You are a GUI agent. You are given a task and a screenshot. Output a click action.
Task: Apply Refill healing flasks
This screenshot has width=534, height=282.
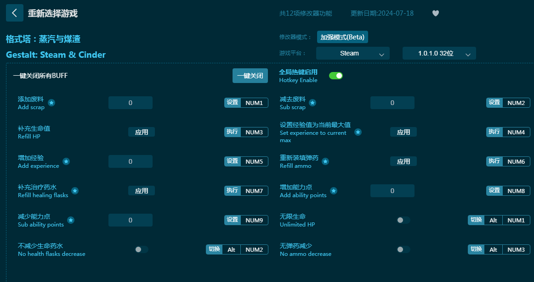click(x=142, y=191)
